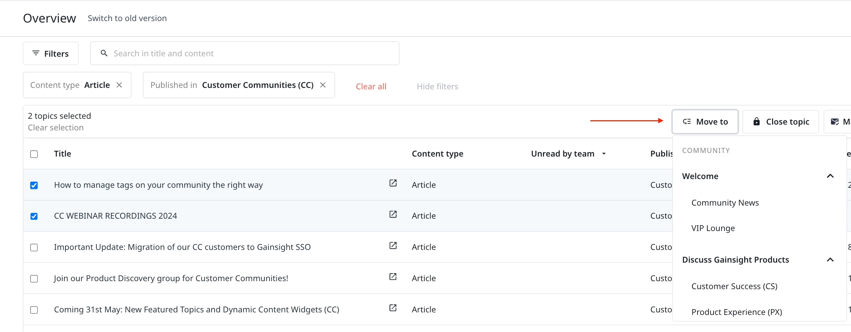Image resolution: width=851 pixels, height=332 pixels.
Task: Check the Gainsight SSO migration article checkbox
Action: click(x=34, y=247)
